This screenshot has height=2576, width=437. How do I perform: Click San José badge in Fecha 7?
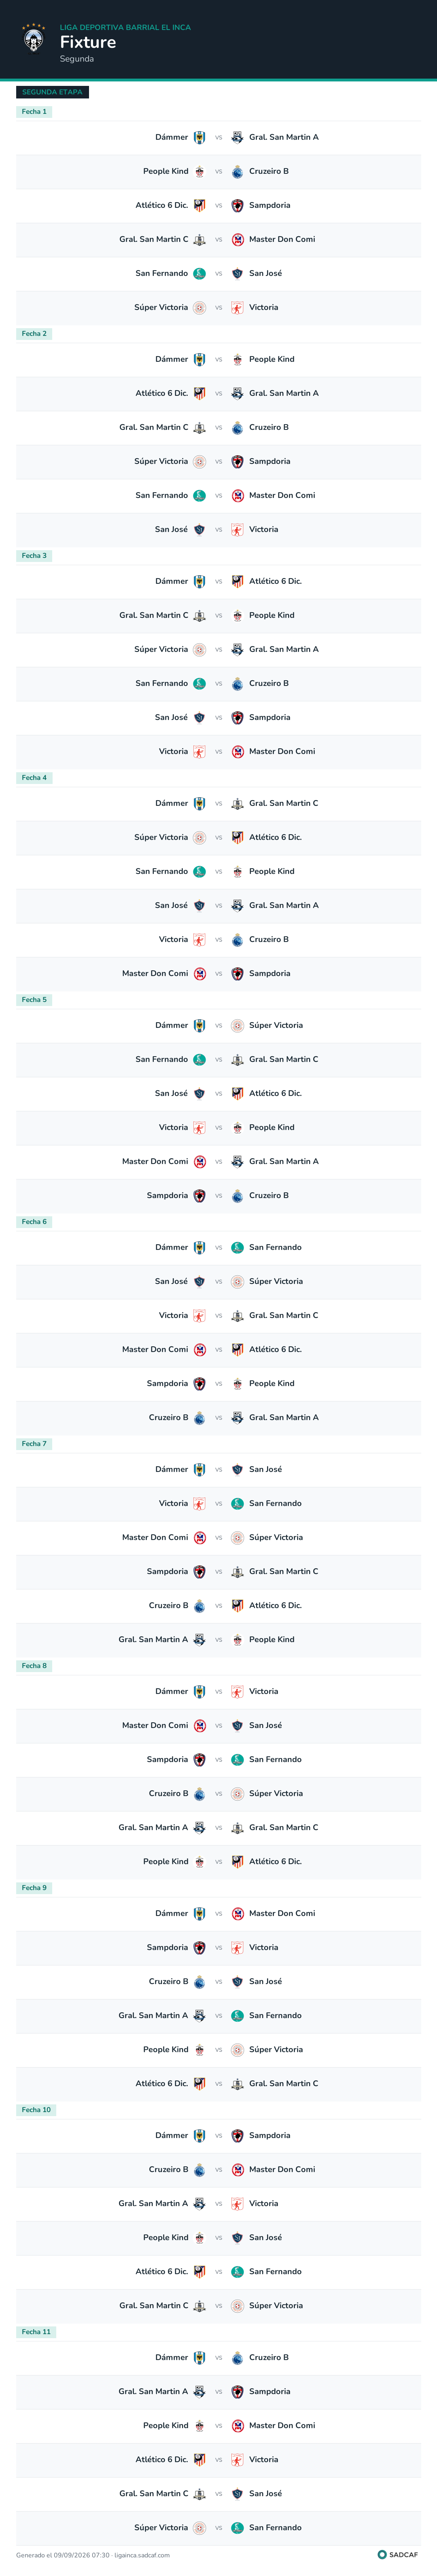[x=238, y=1469]
